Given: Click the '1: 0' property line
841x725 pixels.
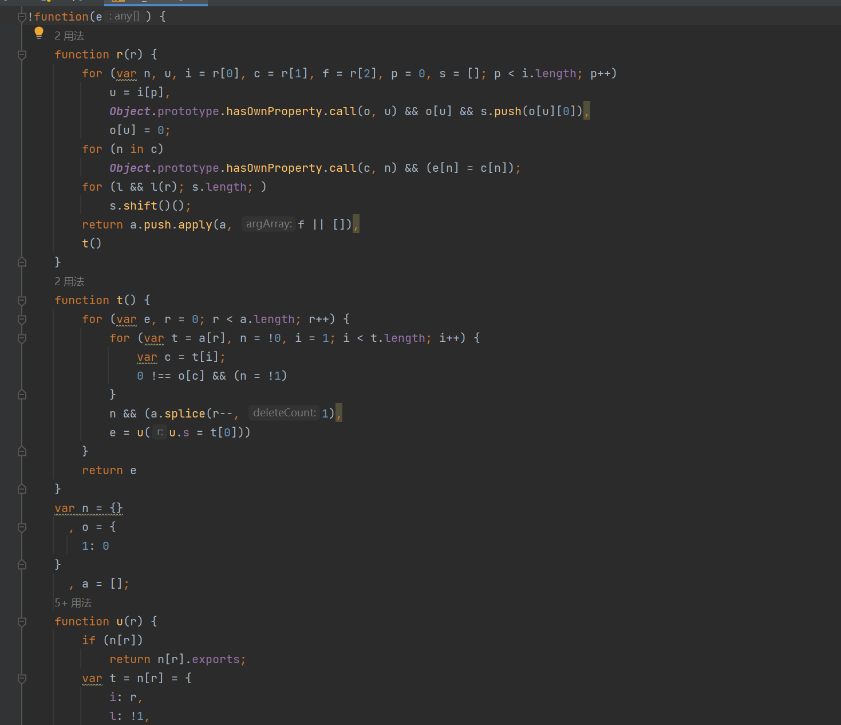Looking at the screenshot, I should point(95,546).
